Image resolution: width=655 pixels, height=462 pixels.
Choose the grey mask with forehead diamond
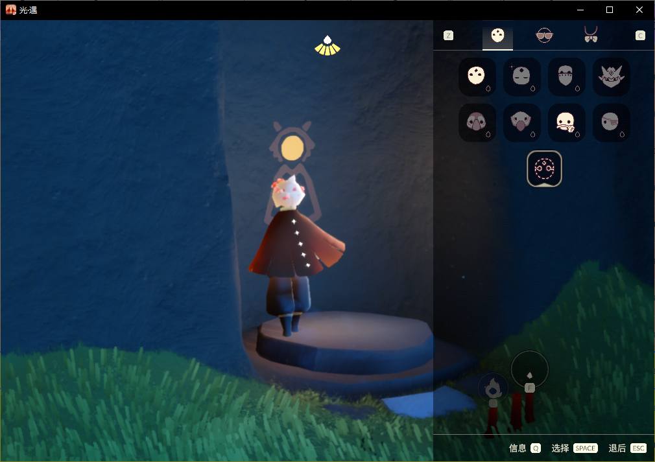pos(522,77)
